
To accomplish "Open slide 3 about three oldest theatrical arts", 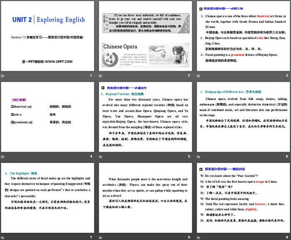I will pyautogui.click(x=243, y=36).
